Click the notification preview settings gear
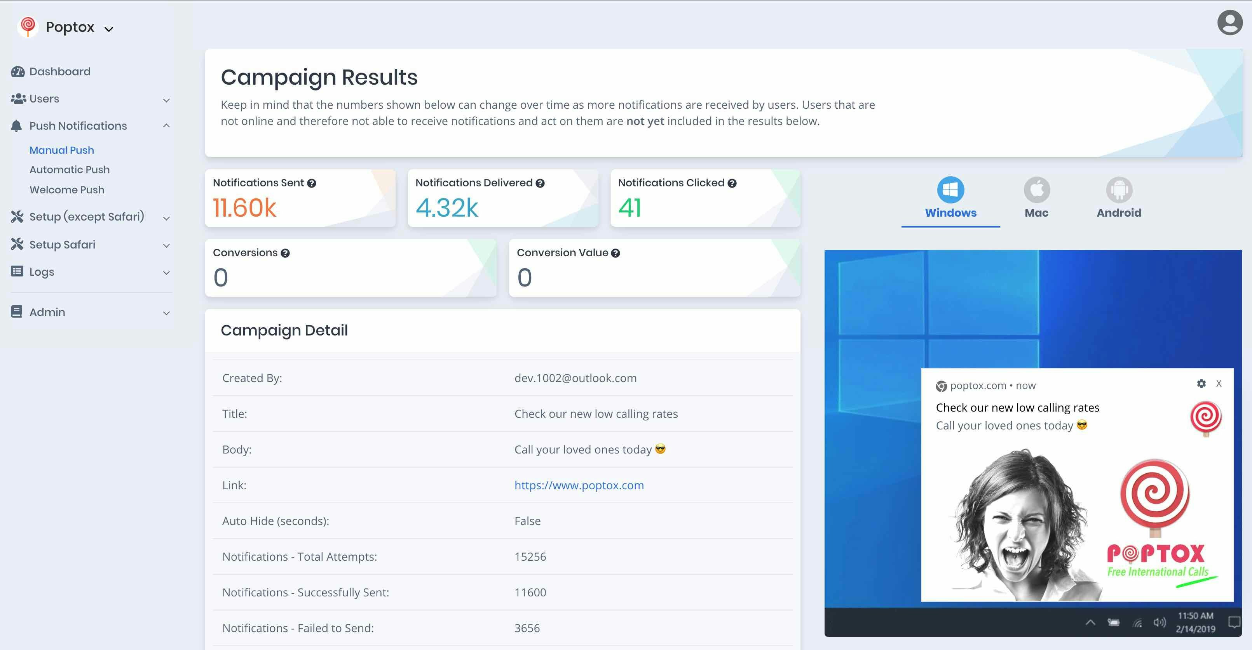Image resolution: width=1252 pixels, height=650 pixels. 1201,384
